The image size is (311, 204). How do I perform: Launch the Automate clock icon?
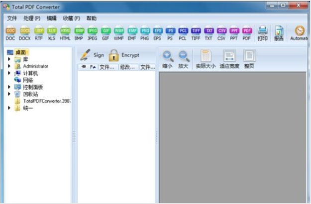299,33
